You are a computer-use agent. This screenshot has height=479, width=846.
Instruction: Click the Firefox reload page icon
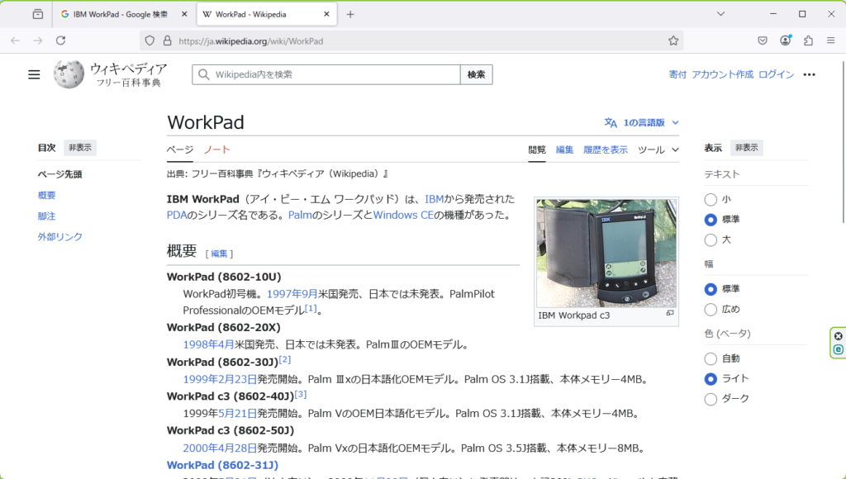[60, 40]
